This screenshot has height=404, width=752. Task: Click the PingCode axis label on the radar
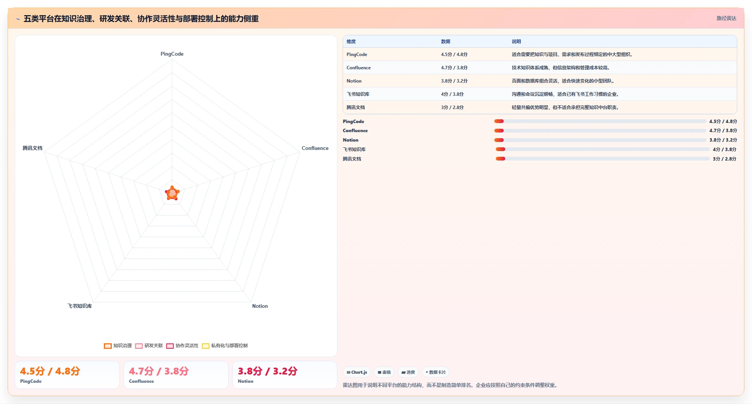pos(172,54)
